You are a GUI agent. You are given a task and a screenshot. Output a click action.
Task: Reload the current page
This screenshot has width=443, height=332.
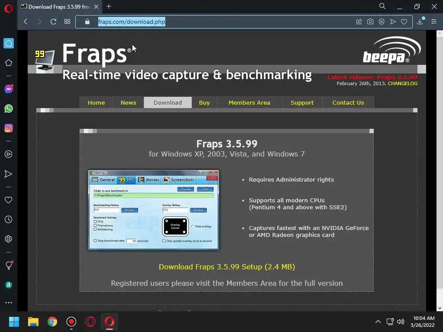coord(53,22)
